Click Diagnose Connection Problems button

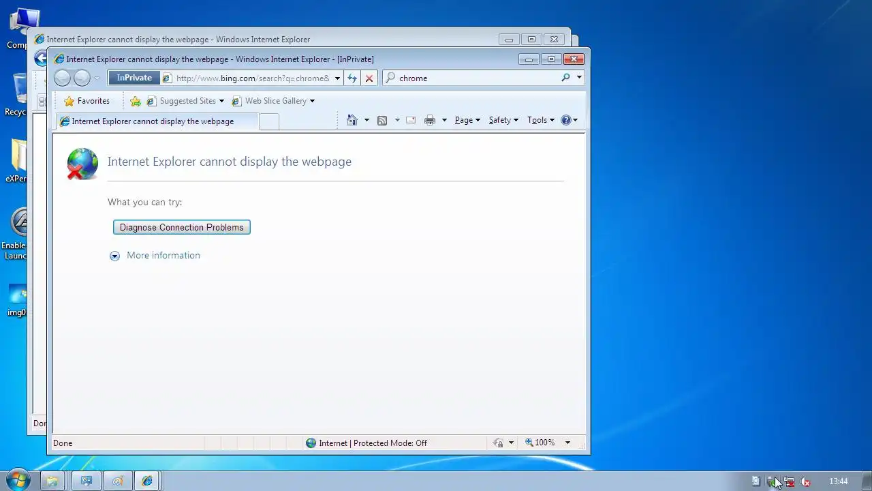click(182, 227)
